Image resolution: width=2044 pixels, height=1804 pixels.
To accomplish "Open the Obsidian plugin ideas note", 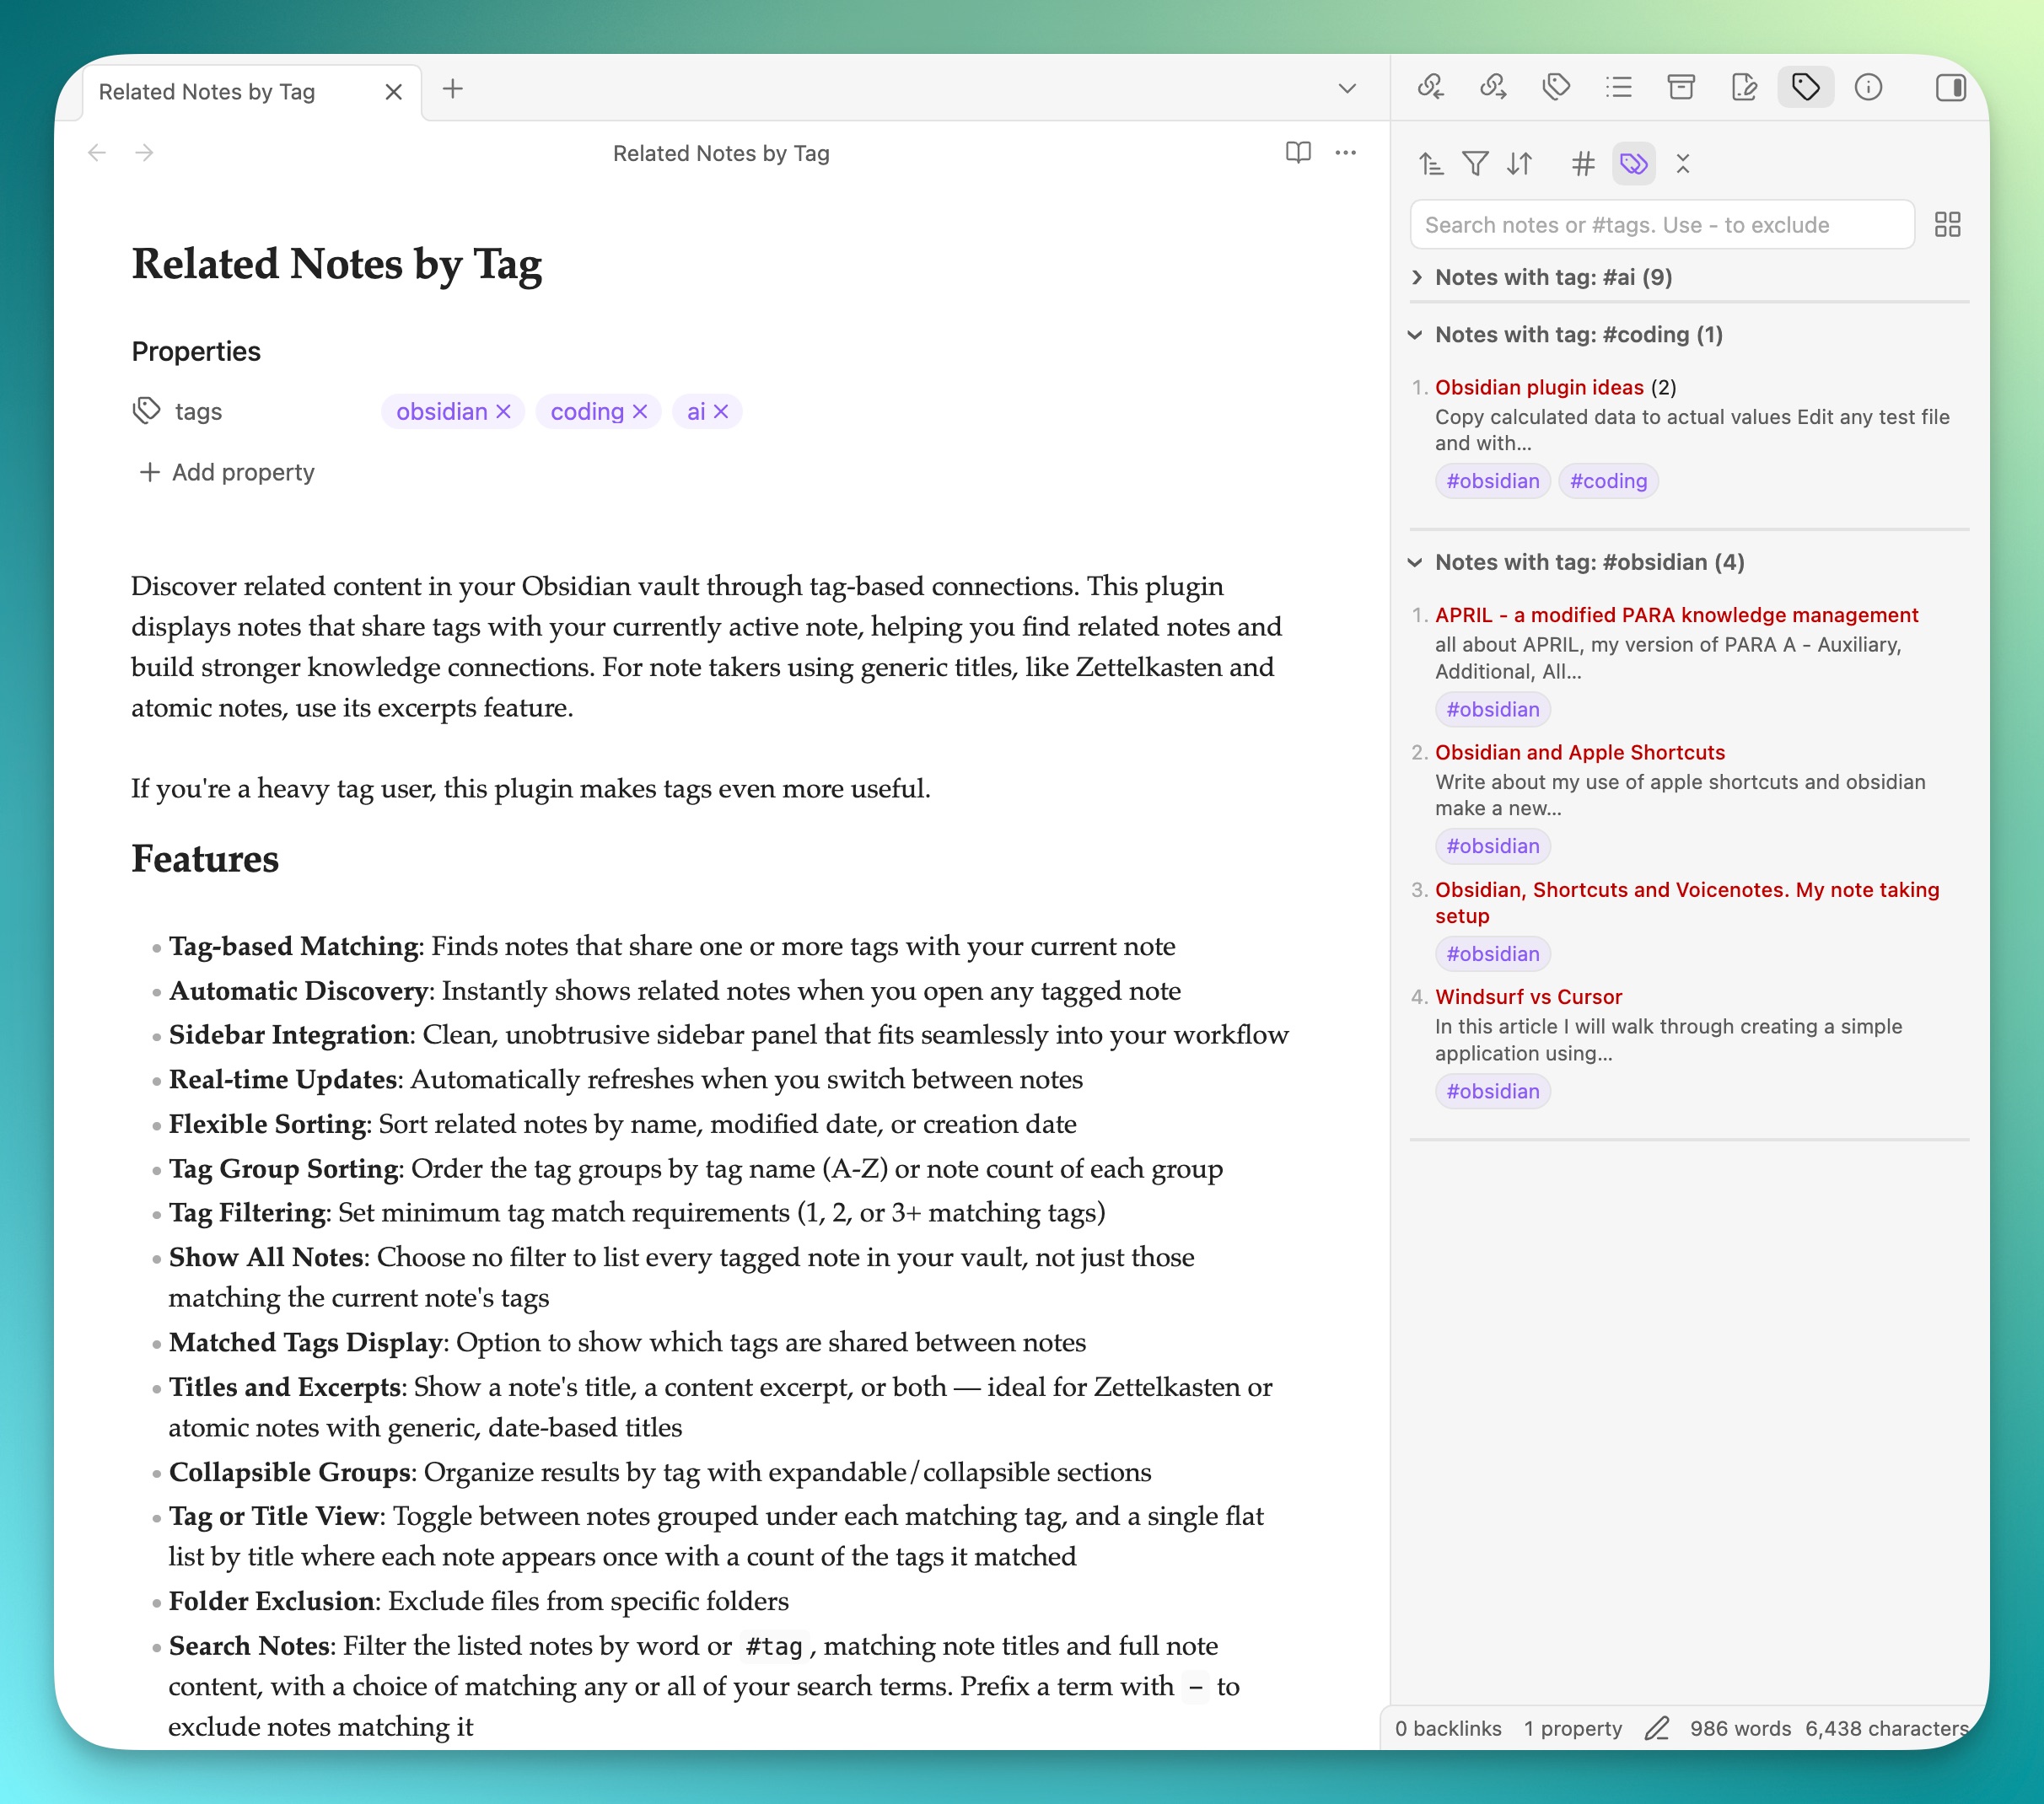I will point(1539,388).
